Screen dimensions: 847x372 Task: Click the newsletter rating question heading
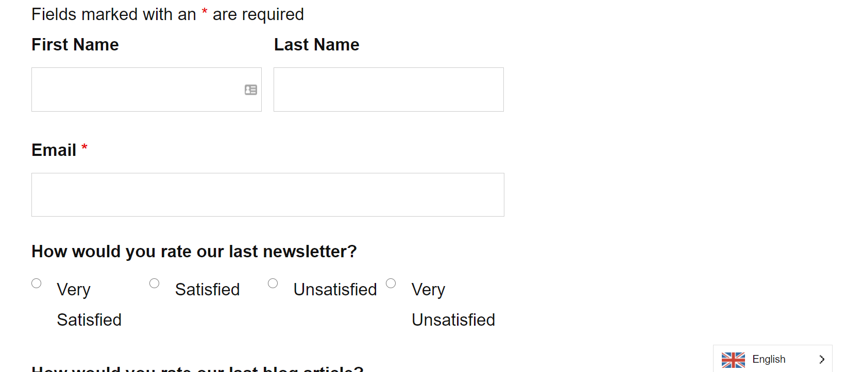194,252
